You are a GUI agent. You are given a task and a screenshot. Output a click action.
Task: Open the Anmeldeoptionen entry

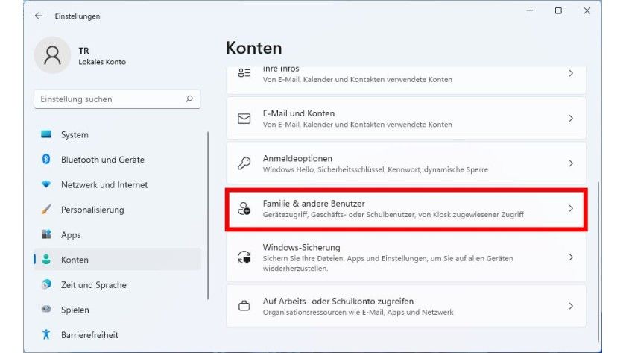(x=406, y=163)
